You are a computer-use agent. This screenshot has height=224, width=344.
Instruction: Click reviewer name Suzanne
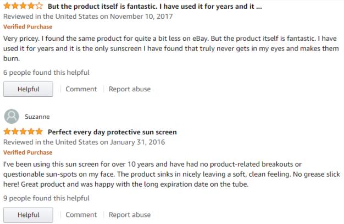(x=37, y=117)
